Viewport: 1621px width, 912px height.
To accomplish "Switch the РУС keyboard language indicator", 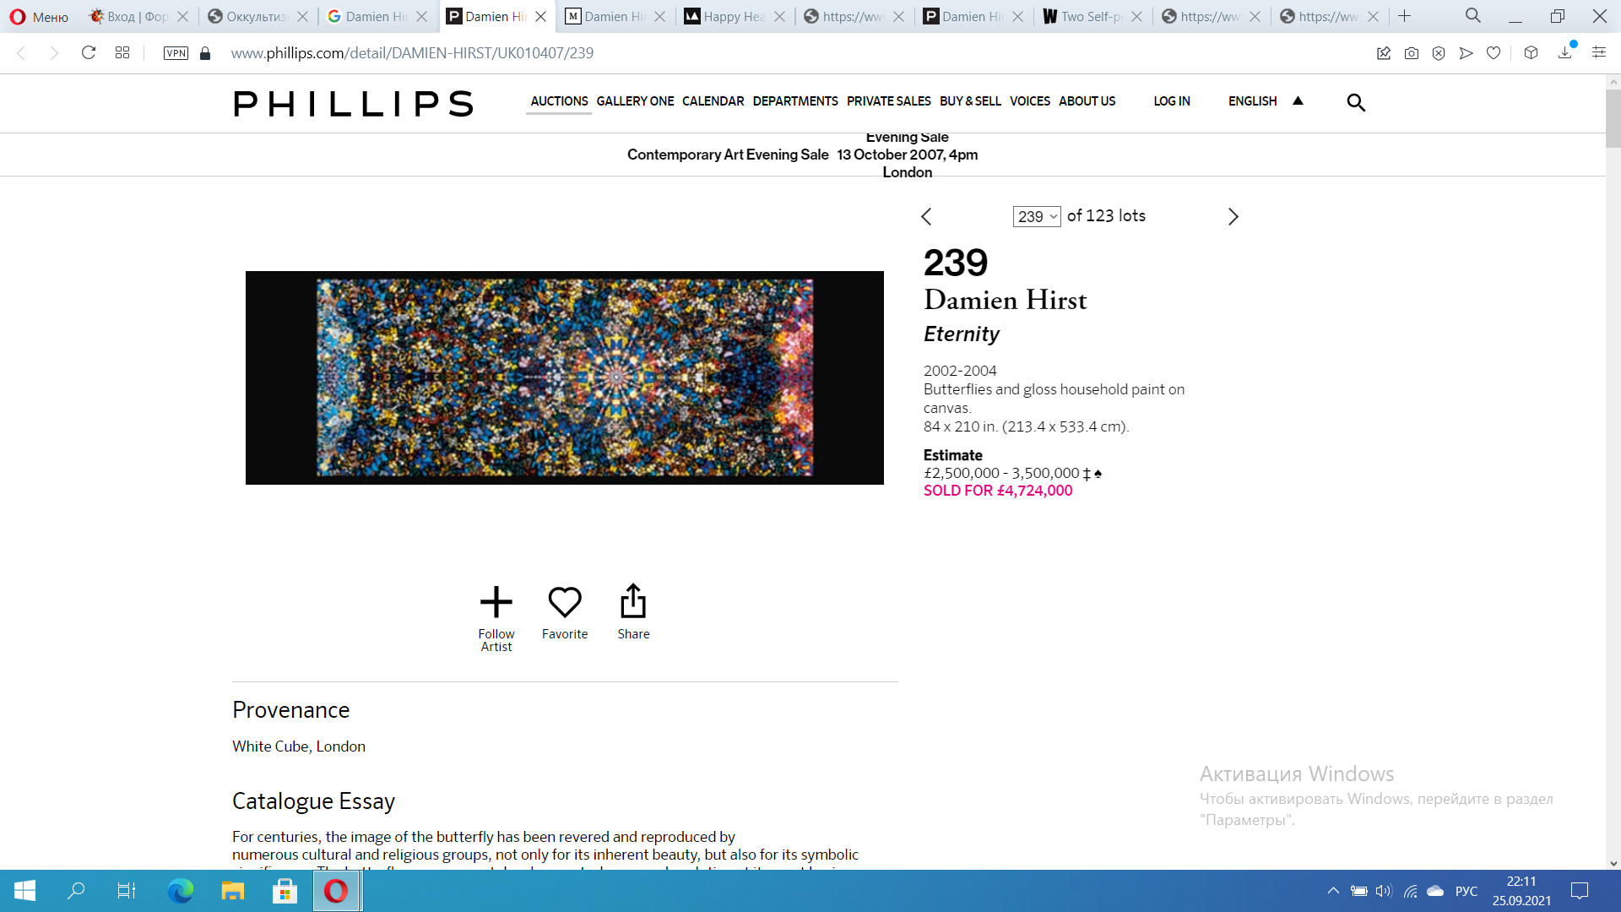I will tap(1466, 891).
